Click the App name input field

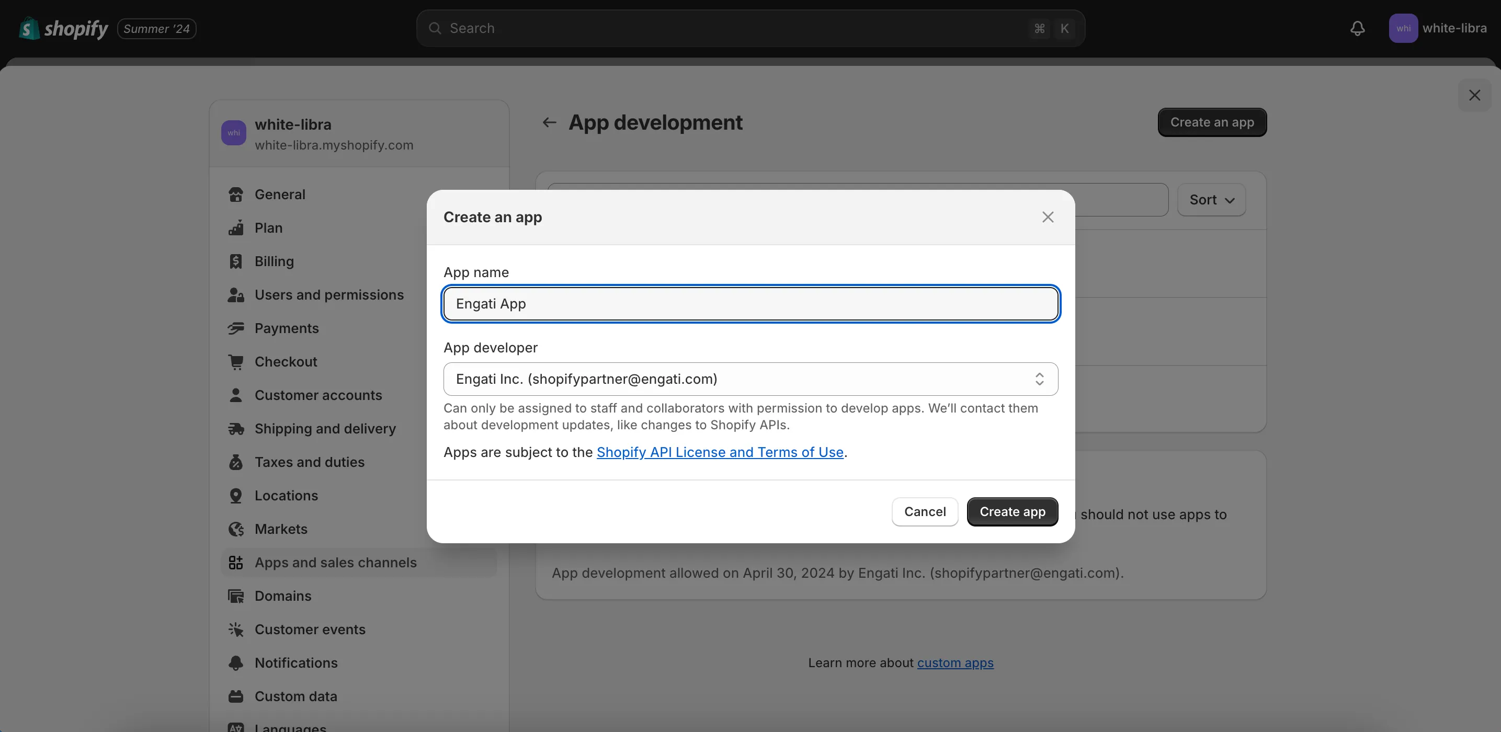[x=750, y=304]
